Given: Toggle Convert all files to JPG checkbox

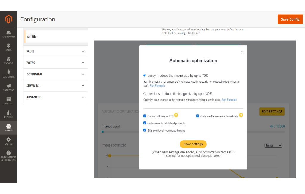Looking at the screenshot, I should click(x=144, y=116).
